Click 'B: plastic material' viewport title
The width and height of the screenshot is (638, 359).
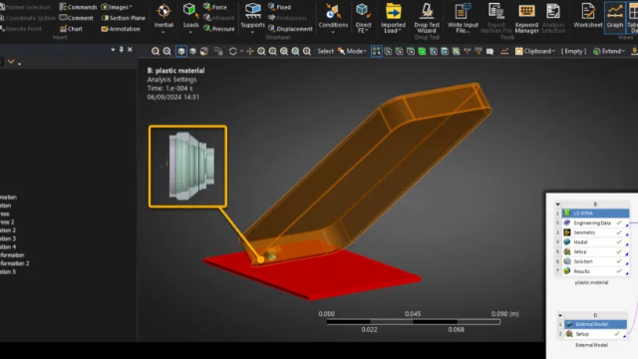[x=175, y=71]
